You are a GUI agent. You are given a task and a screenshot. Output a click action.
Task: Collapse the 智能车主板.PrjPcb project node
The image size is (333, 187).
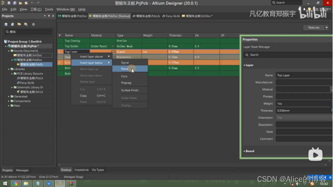point(6,46)
